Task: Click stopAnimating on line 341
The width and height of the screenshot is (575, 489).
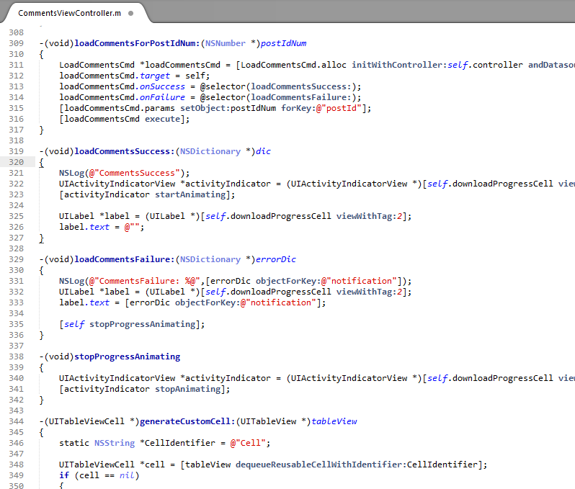Action: [188, 389]
